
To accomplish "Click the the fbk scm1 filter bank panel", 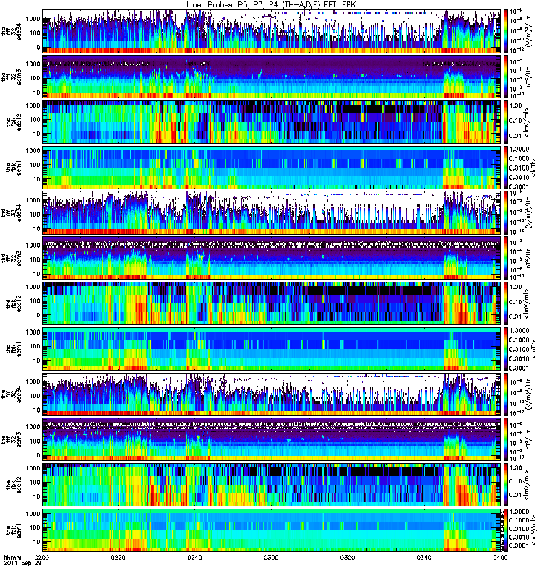I will click(x=272, y=530).
